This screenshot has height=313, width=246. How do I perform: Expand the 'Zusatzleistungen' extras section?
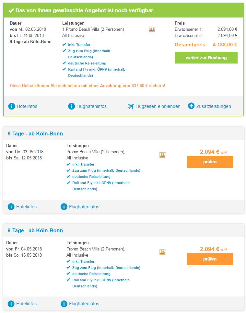(214, 106)
